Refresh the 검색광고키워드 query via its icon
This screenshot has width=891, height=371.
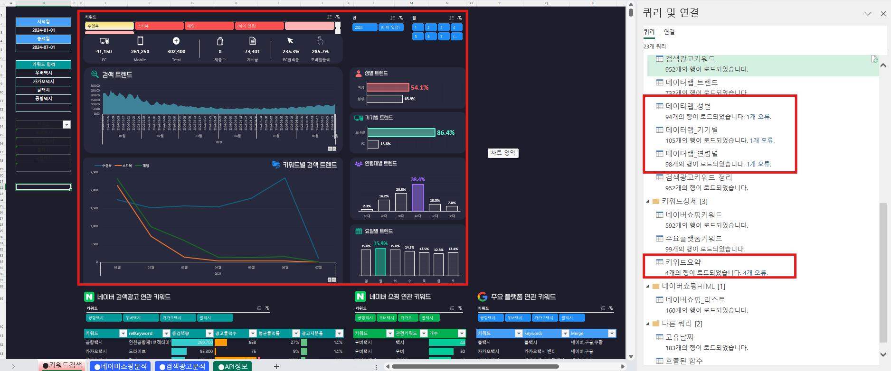874,59
